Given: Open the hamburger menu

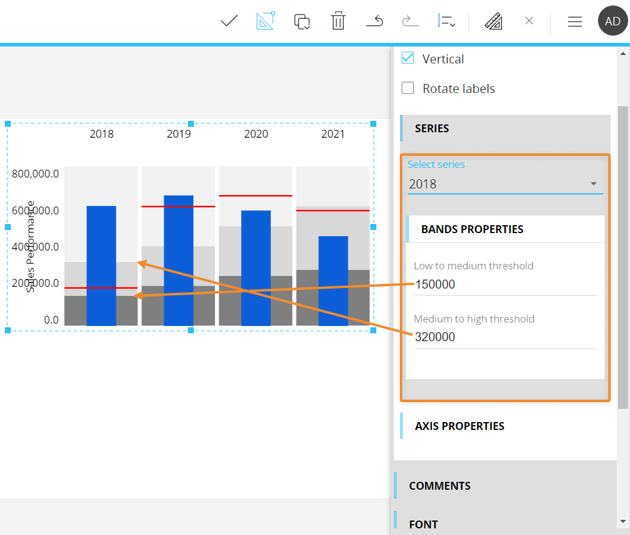Looking at the screenshot, I should point(574,22).
